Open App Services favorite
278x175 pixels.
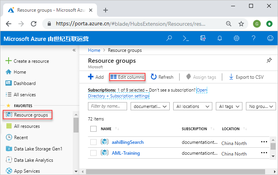[23, 171]
